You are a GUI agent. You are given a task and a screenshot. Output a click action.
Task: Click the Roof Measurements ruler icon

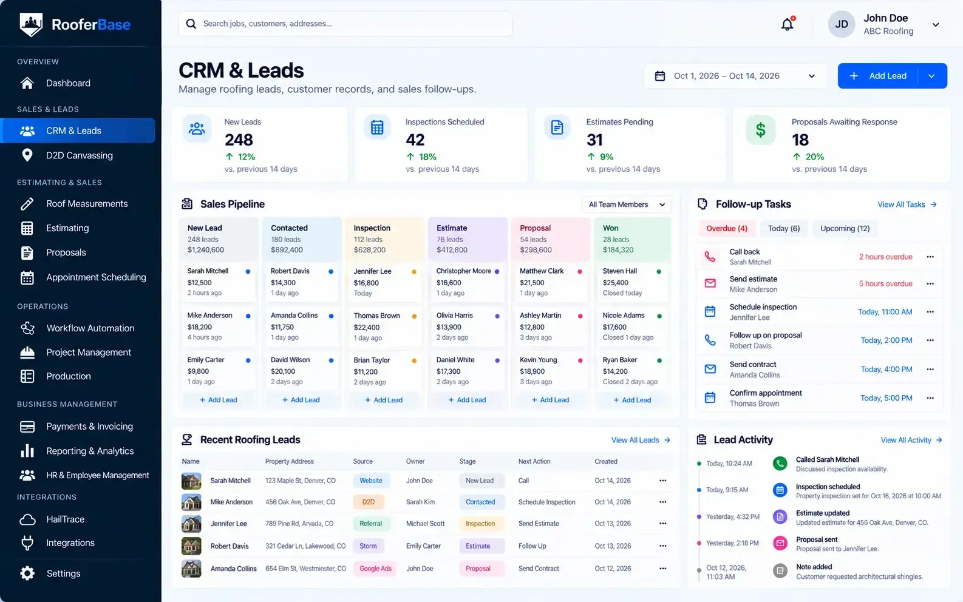click(27, 204)
